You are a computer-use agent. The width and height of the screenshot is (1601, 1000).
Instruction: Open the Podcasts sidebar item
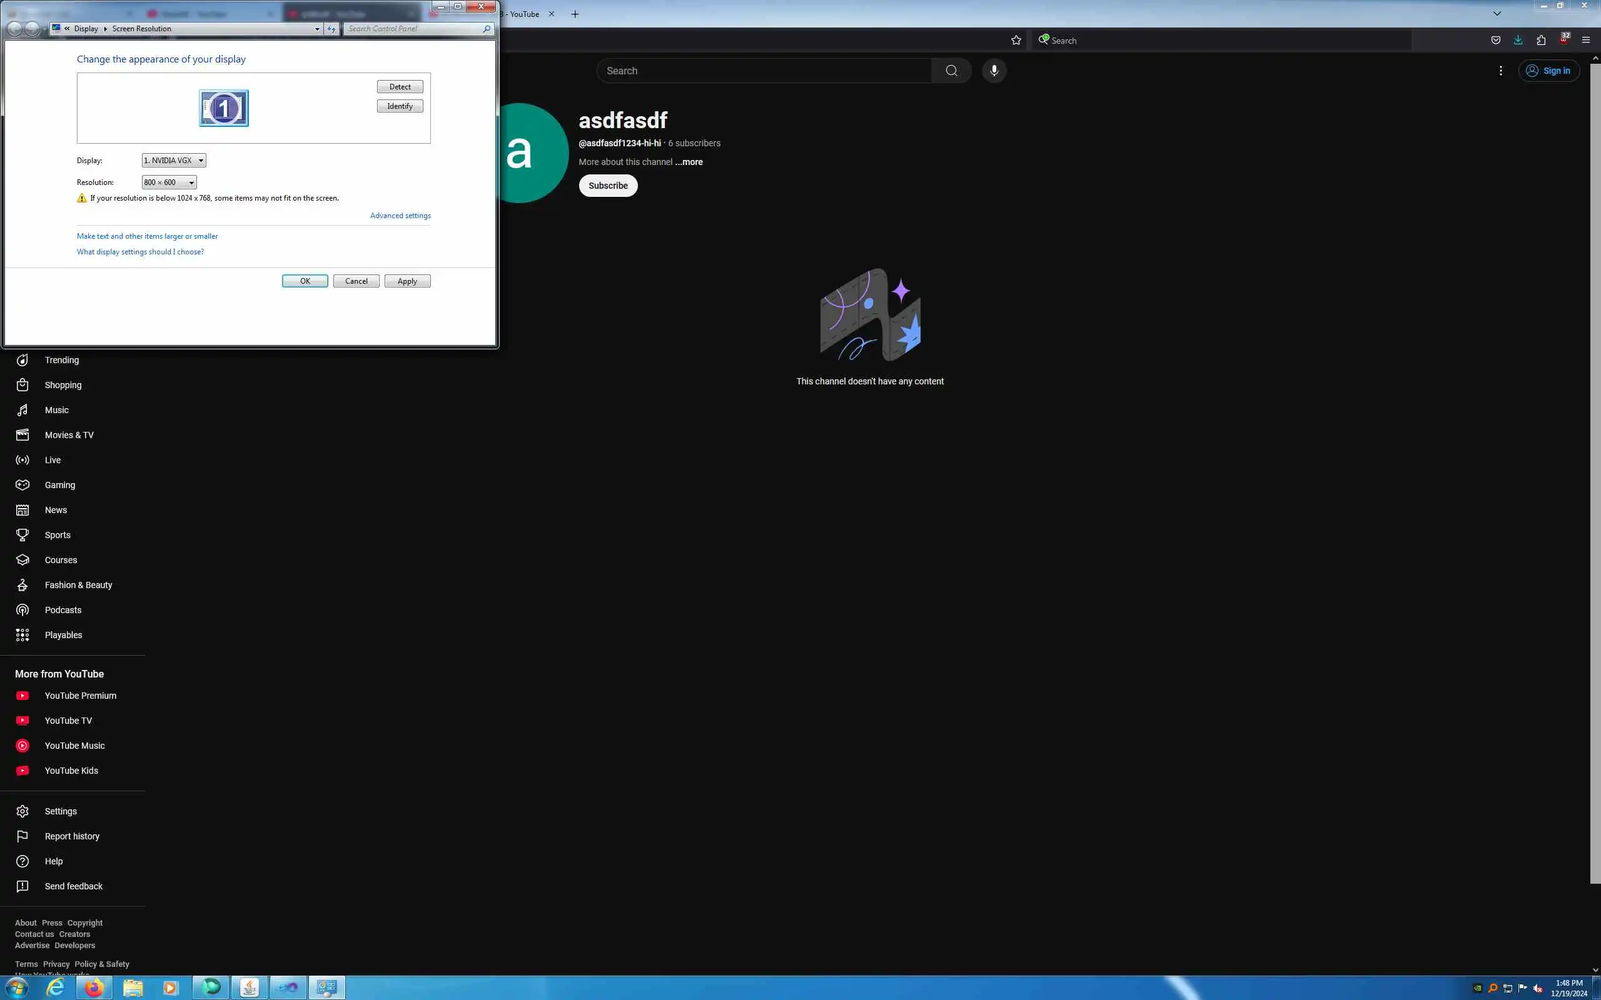(63, 610)
